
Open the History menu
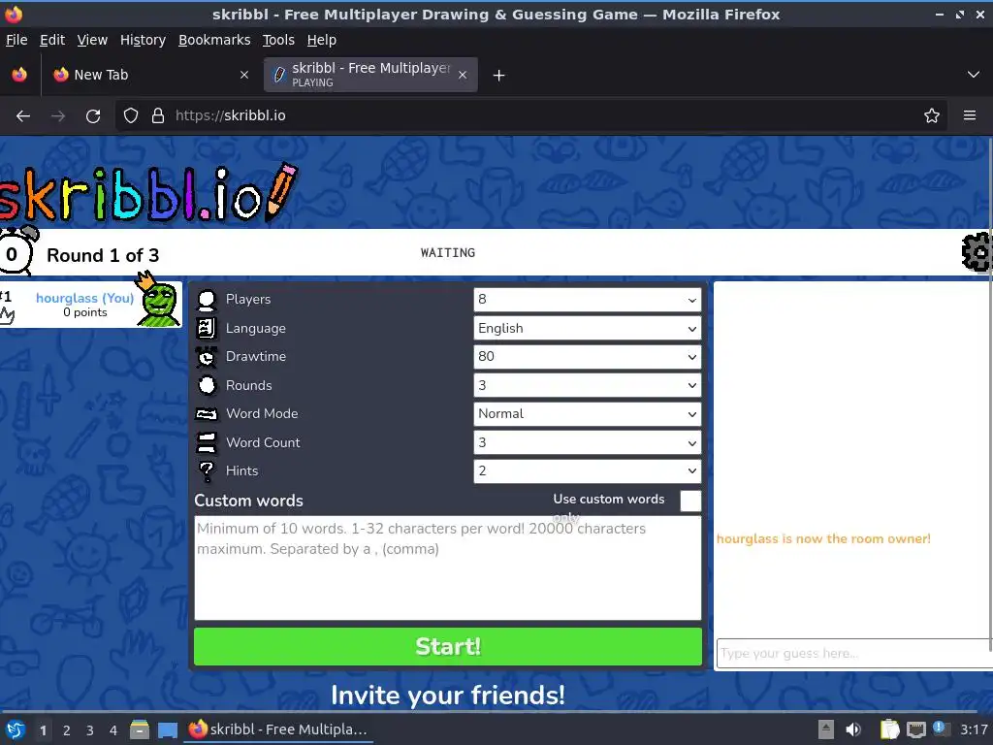point(143,40)
